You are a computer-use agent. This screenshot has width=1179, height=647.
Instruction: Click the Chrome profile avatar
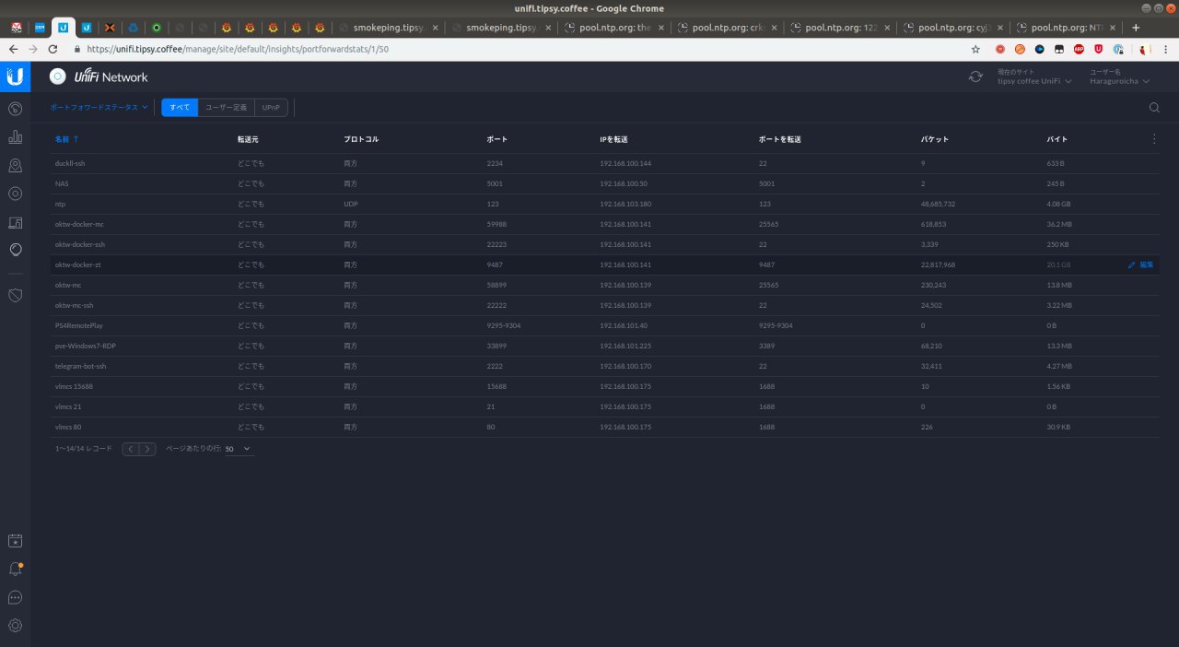tap(1145, 49)
